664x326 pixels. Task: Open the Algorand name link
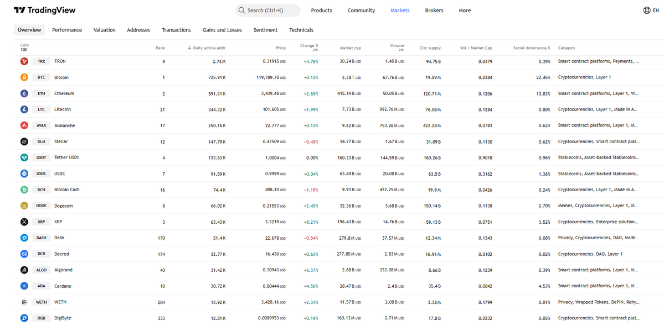[64, 270]
